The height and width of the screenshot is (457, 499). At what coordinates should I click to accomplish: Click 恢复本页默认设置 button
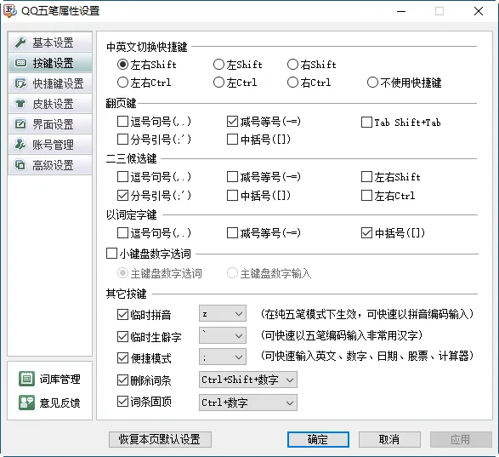pyautogui.click(x=160, y=439)
